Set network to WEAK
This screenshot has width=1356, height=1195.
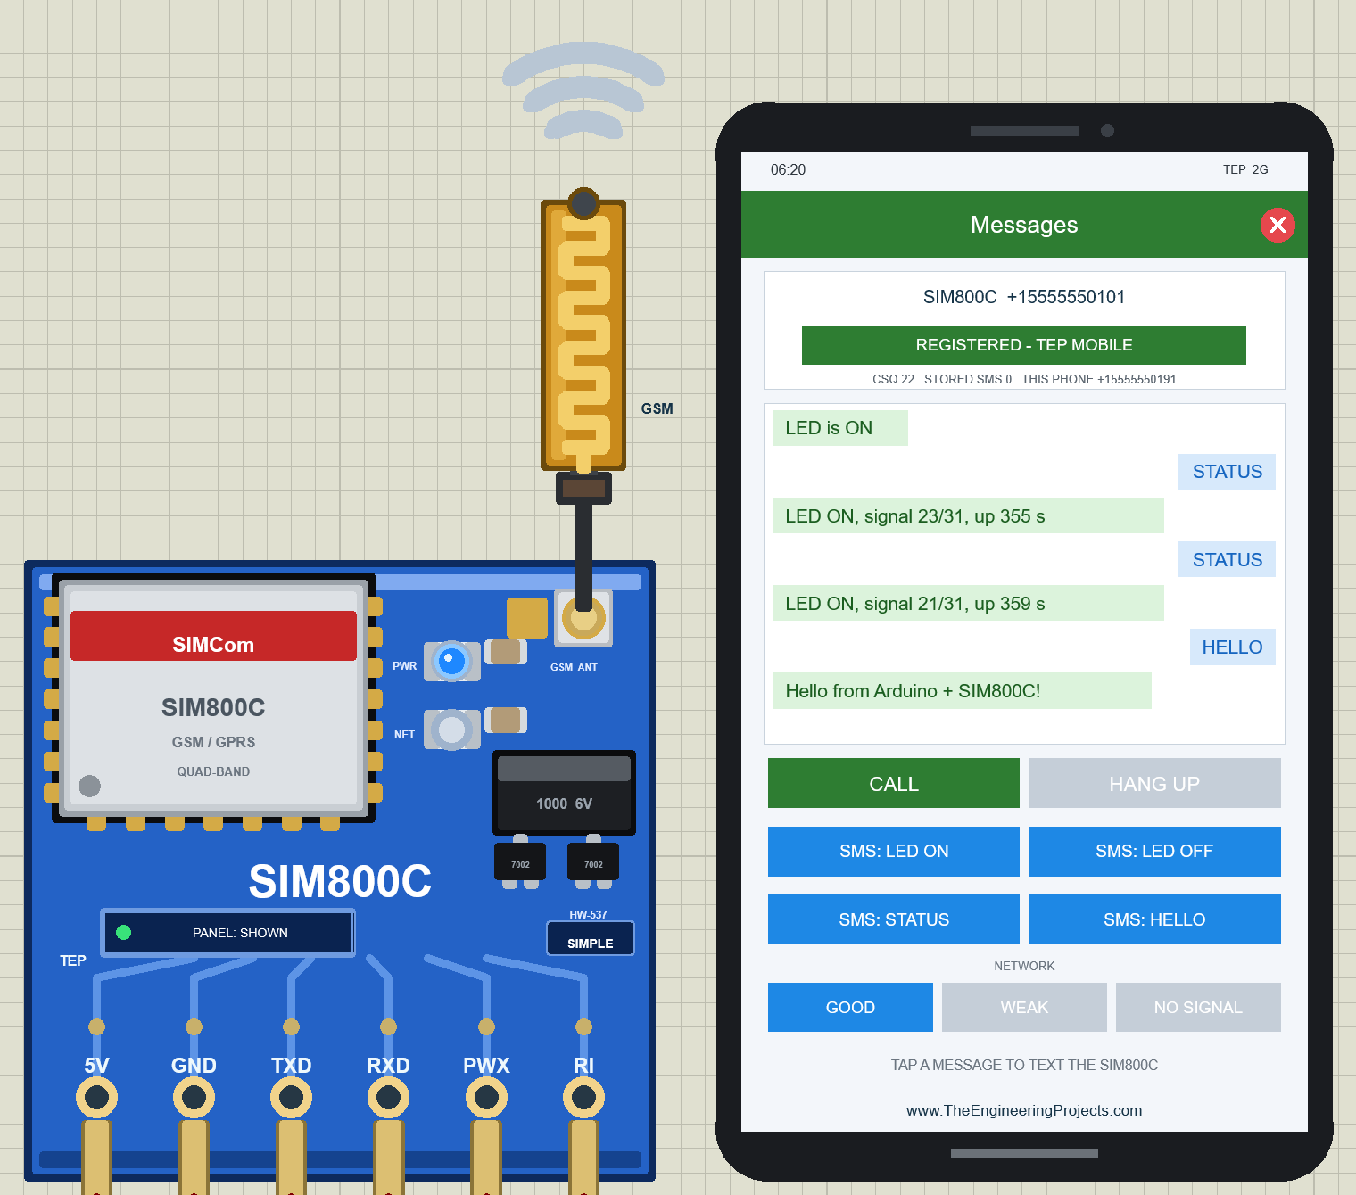tap(1024, 1008)
